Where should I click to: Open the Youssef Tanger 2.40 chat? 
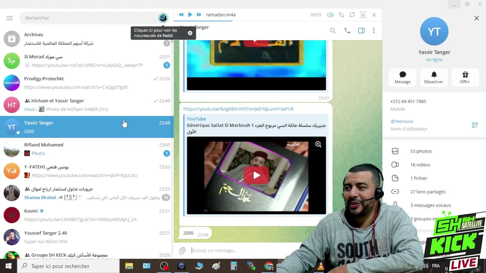tap(87, 237)
